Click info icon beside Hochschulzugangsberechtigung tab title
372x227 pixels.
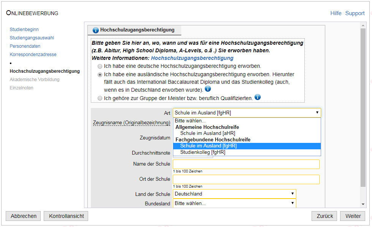click(95, 30)
